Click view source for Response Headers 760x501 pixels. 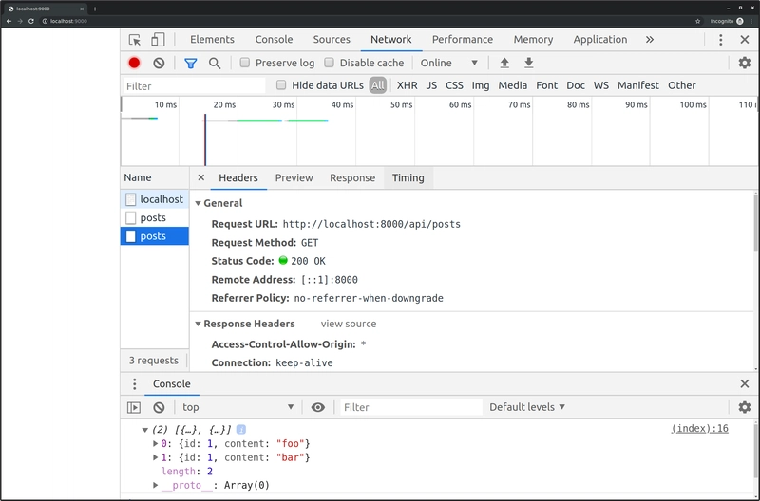pos(349,324)
